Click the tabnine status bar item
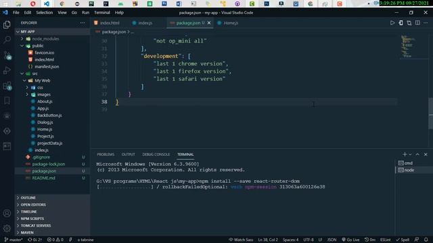 (x=85, y=240)
